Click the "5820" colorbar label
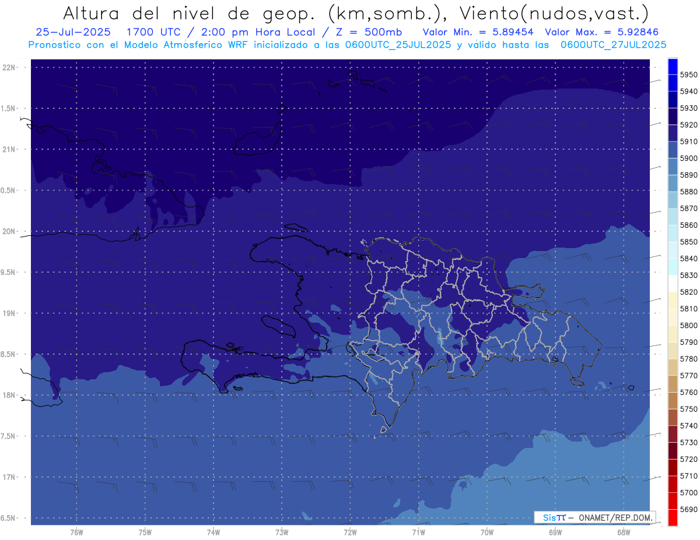Viewport: 700px width, 540px height. pyautogui.click(x=689, y=292)
